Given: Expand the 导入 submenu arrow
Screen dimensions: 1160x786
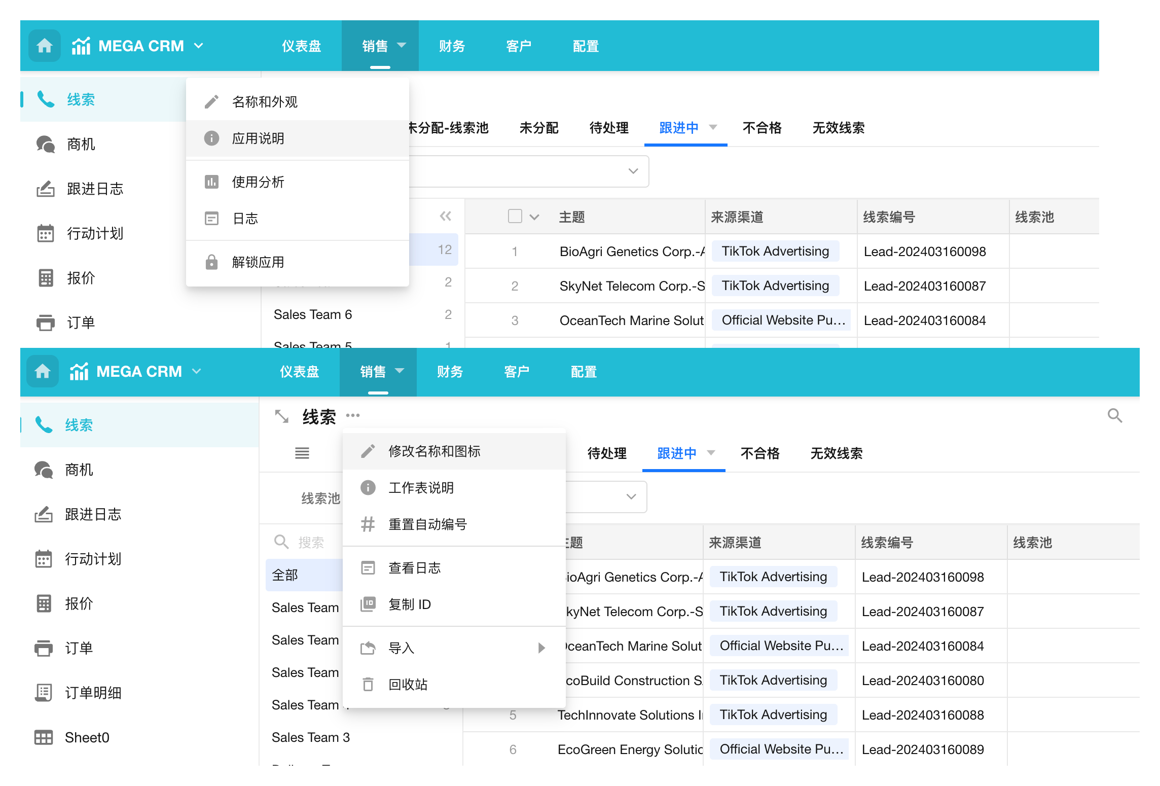Looking at the screenshot, I should coord(541,648).
